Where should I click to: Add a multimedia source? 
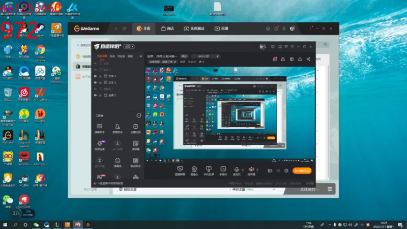[223, 171]
